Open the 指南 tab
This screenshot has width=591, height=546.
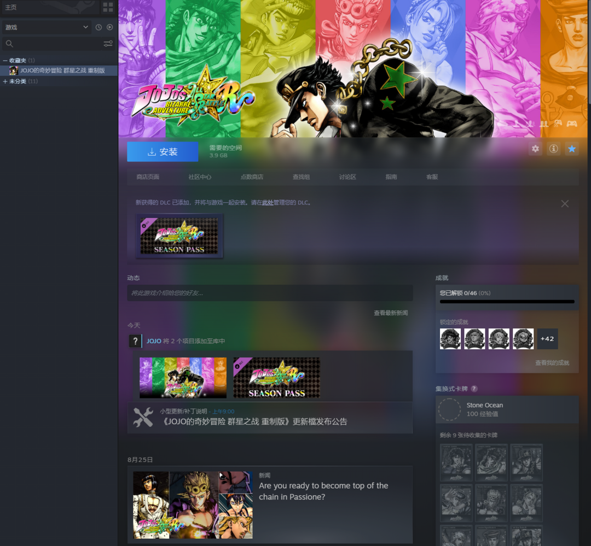391,177
